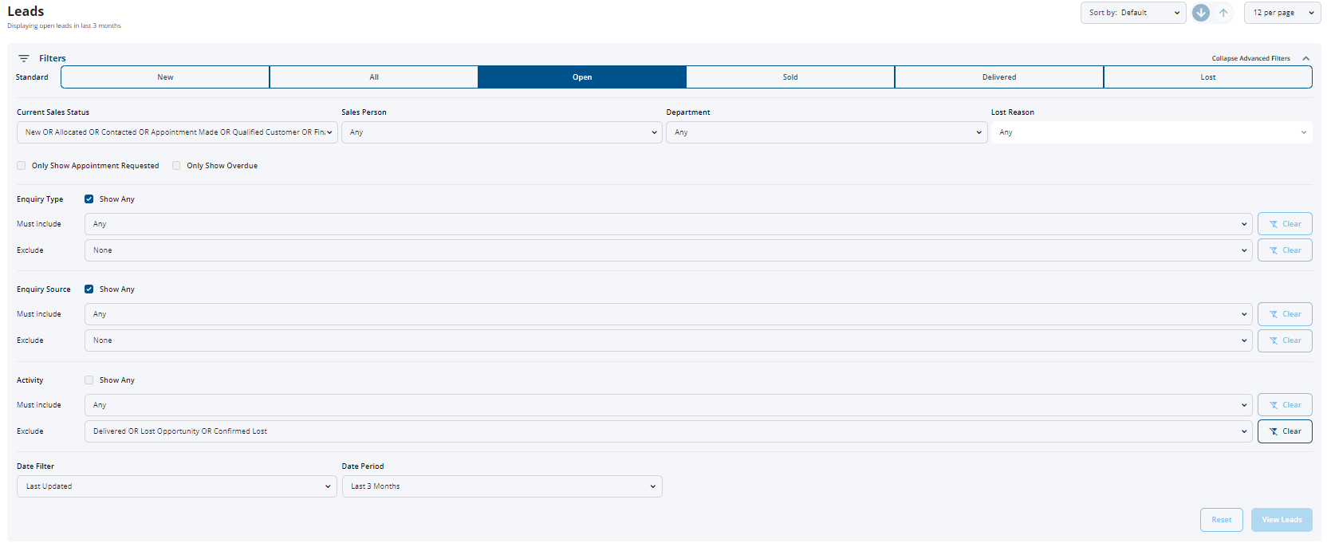Click 'Displaying open leads in last 3 months' text
Image resolution: width=1327 pixels, height=547 pixels.
pos(65,26)
